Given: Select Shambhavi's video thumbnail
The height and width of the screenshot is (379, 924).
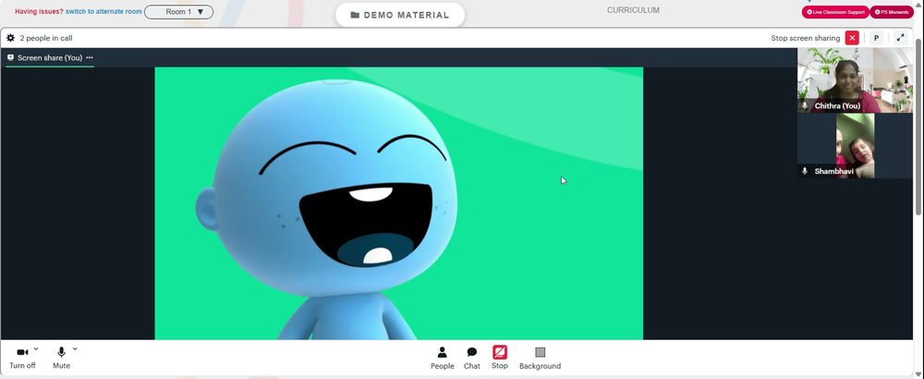Looking at the screenshot, I should pyautogui.click(x=855, y=145).
